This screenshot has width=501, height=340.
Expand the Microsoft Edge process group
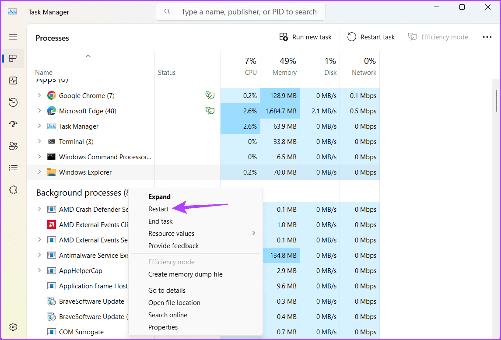coord(39,111)
